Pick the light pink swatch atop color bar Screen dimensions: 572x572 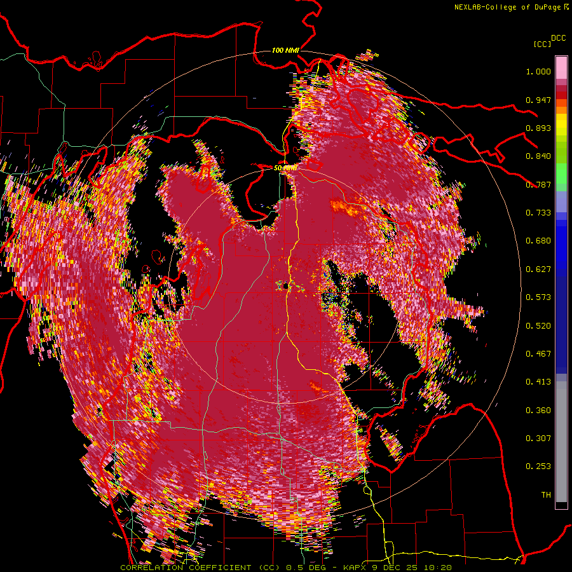pyautogui.click(x=561, y=68)
